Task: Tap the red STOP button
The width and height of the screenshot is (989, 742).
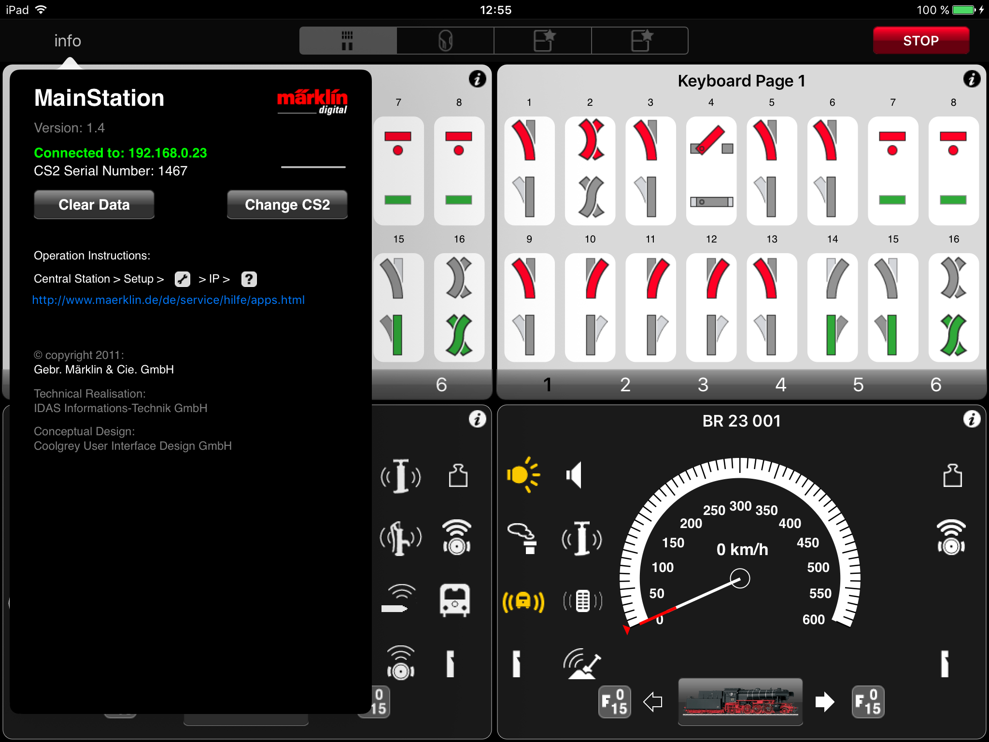Action: click(x=920, y=41)
